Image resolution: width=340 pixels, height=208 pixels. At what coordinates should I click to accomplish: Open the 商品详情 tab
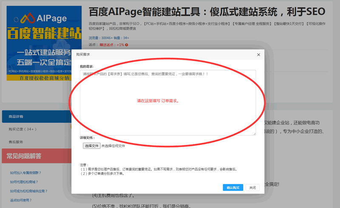point(37,116)
